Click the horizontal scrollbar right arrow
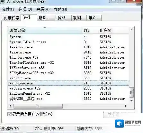 126,106
